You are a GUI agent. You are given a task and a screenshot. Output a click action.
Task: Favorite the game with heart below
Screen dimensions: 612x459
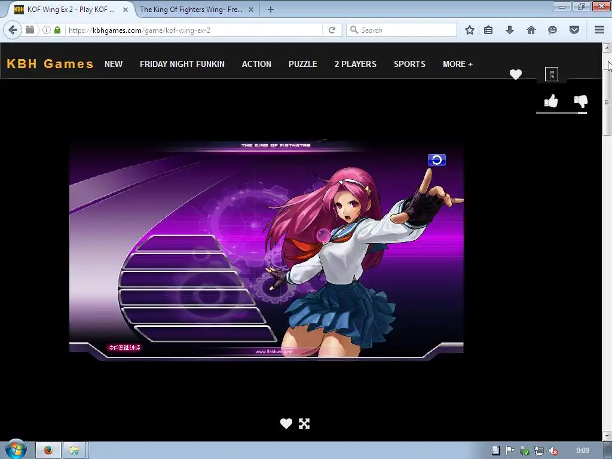tap(286, 424)
